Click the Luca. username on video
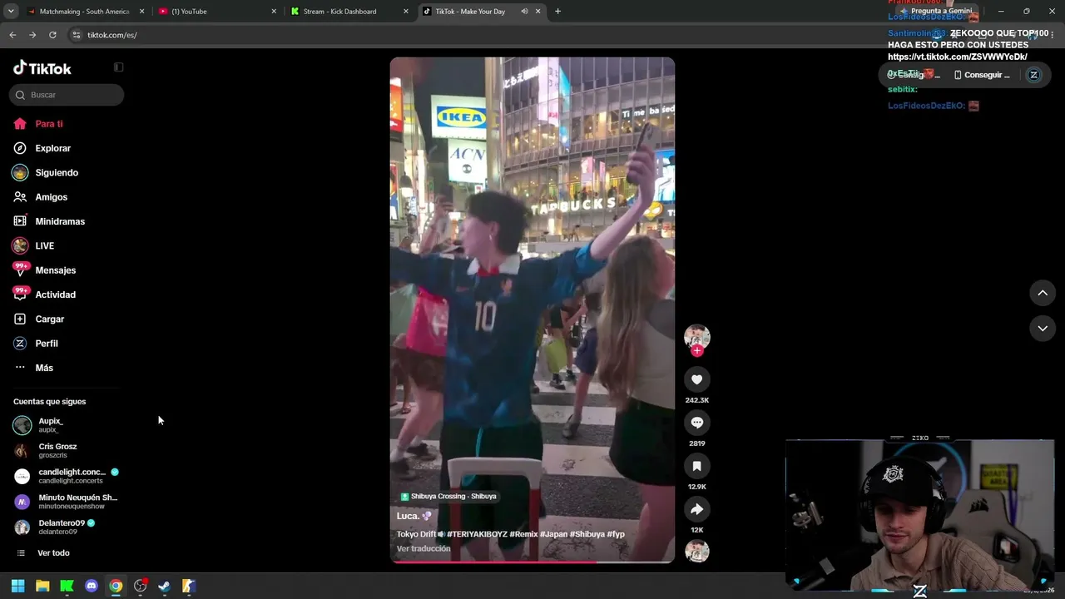Viewport: 1065px width, 599px height. (409, 516)
